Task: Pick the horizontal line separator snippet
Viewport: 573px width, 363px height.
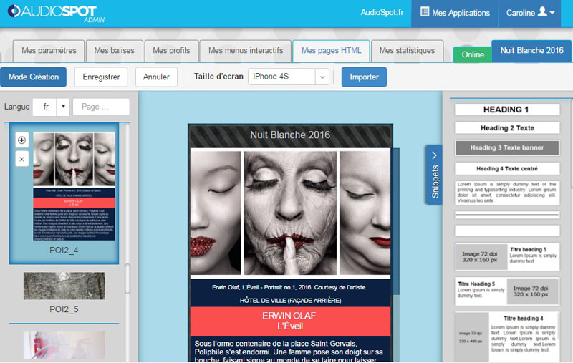Action: [x=507, y=215]
